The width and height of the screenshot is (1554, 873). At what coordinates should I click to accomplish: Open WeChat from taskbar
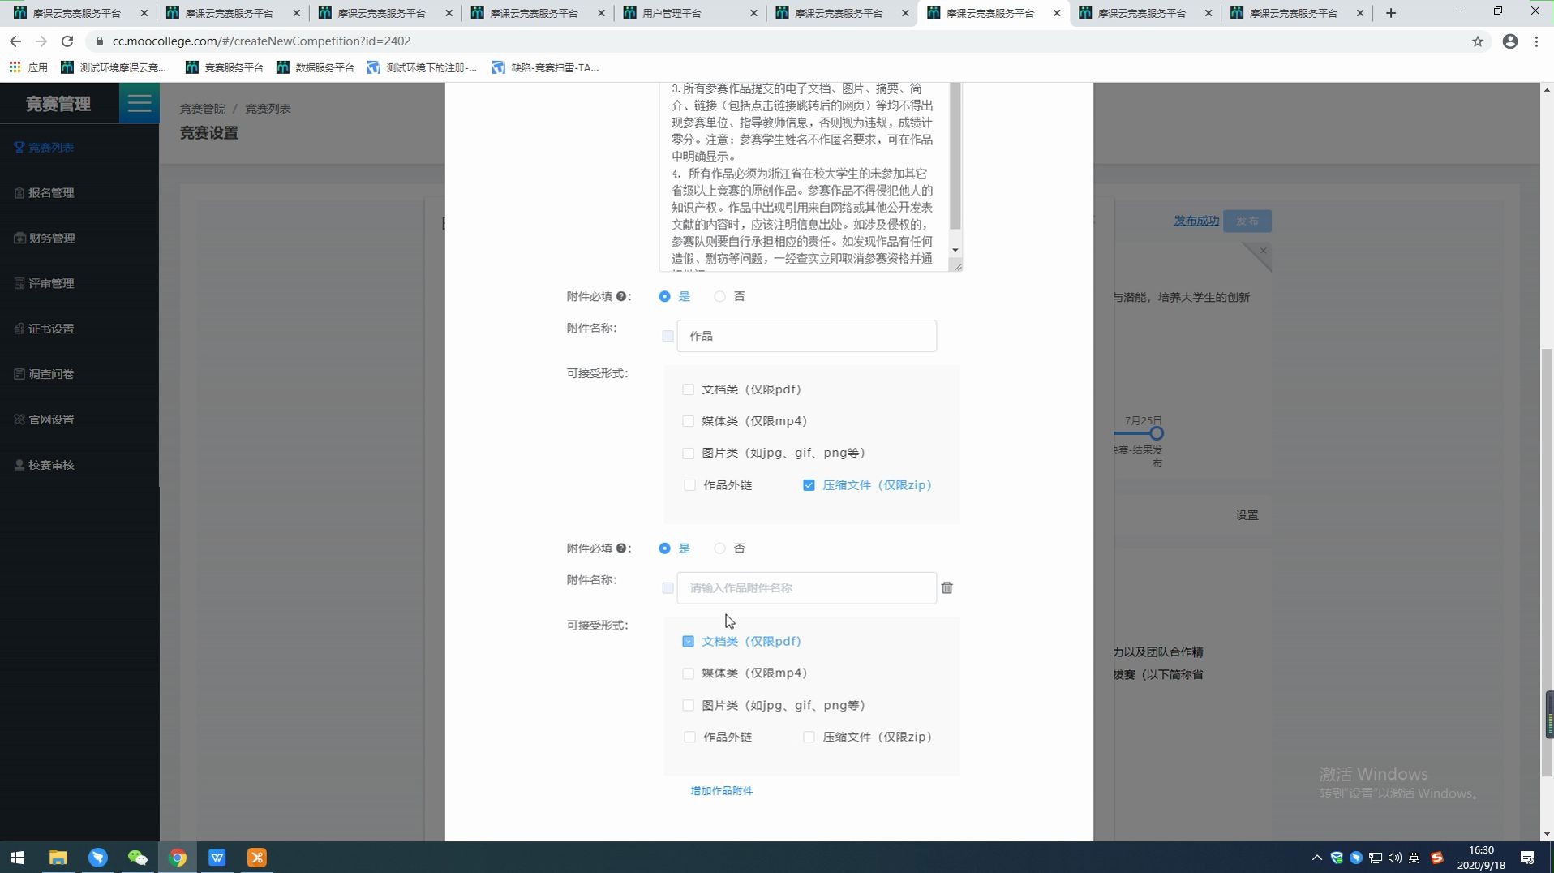137,858
